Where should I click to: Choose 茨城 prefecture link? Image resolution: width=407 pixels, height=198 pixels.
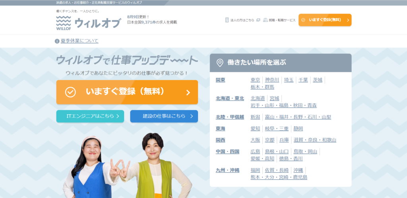pos(318,80)
